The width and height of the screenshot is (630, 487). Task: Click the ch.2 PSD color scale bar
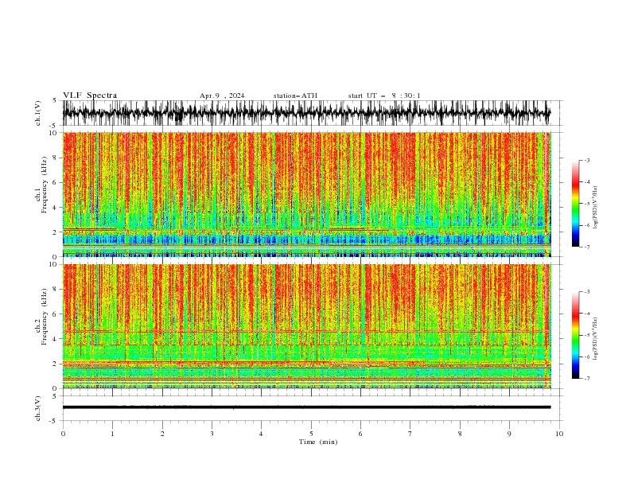pyautogui.click(x=576, y=335)
